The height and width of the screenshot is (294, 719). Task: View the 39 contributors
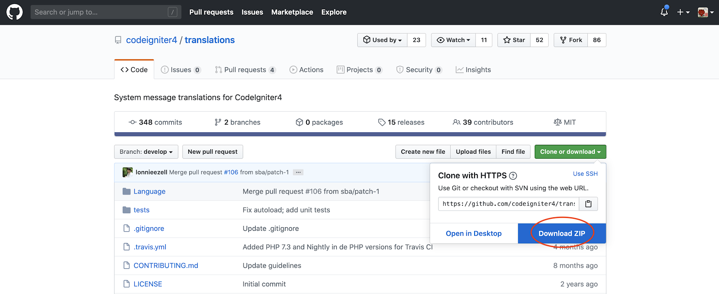pyautogui.click(x=483, y=122)
